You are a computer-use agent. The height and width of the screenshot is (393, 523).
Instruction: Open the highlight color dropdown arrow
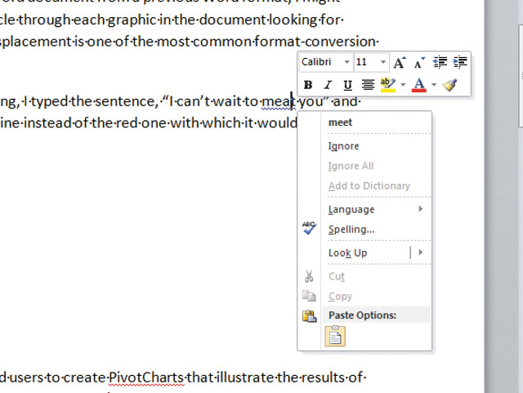pyautogui.click(x=403, y=85)
